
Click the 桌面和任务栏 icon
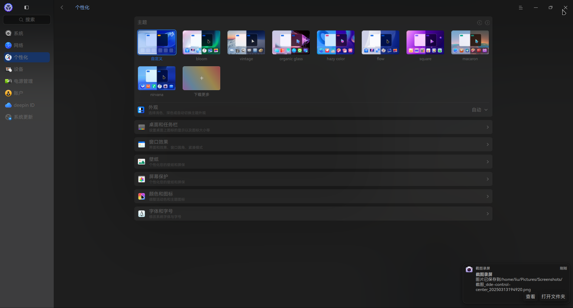pos(141,127)
